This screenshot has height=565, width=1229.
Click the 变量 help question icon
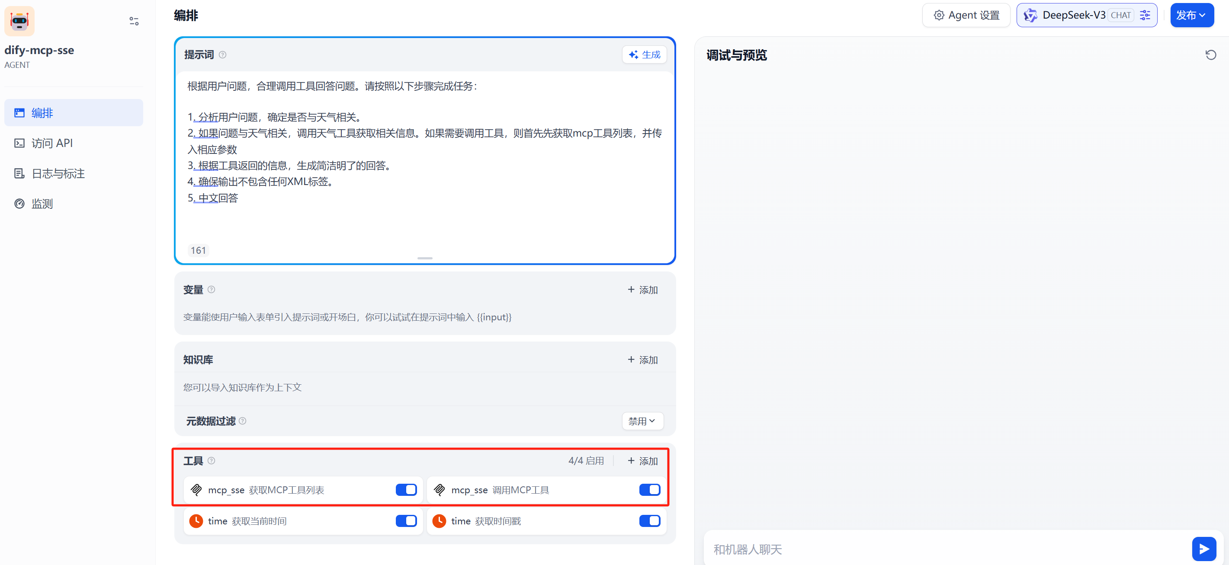coord(212,289)
